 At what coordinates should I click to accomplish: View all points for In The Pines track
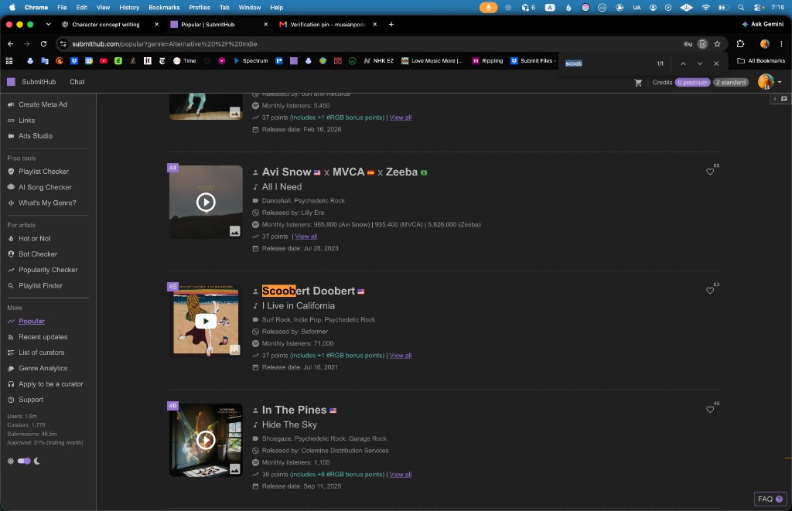[400, 475]
